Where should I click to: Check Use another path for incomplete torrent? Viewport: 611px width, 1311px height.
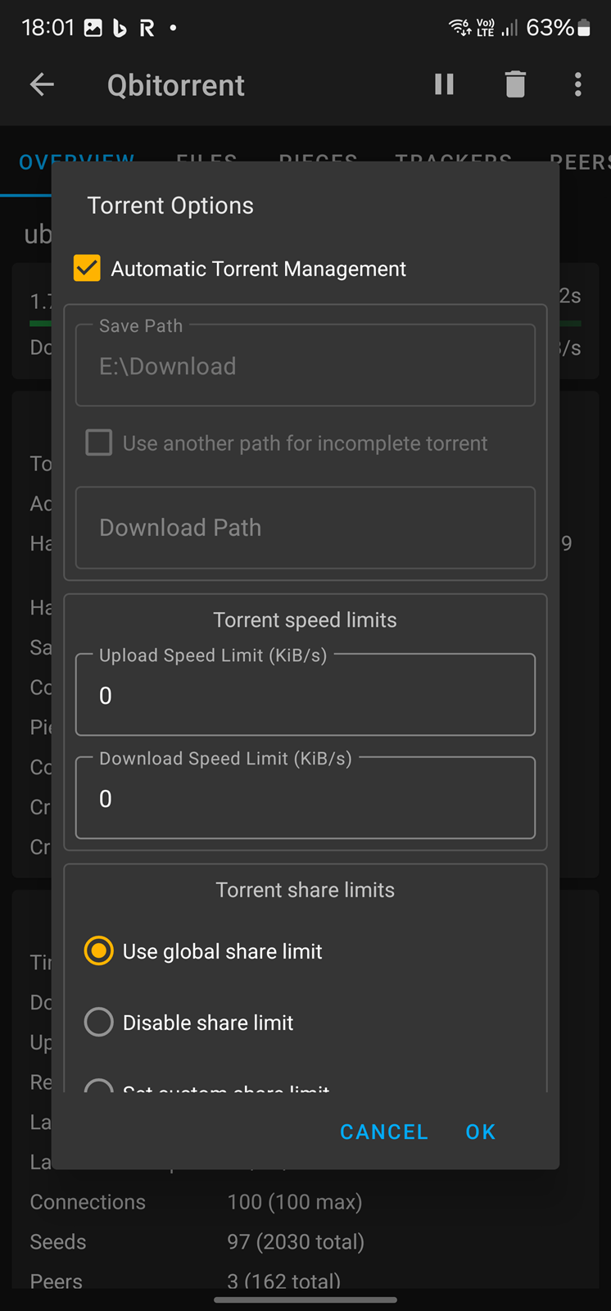(x=99, y=442)
